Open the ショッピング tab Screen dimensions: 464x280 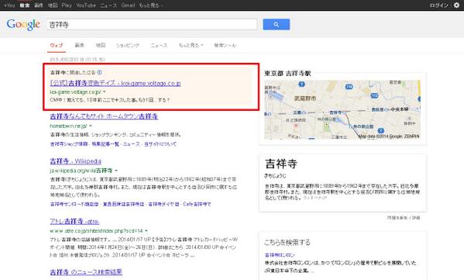(128, 45)
